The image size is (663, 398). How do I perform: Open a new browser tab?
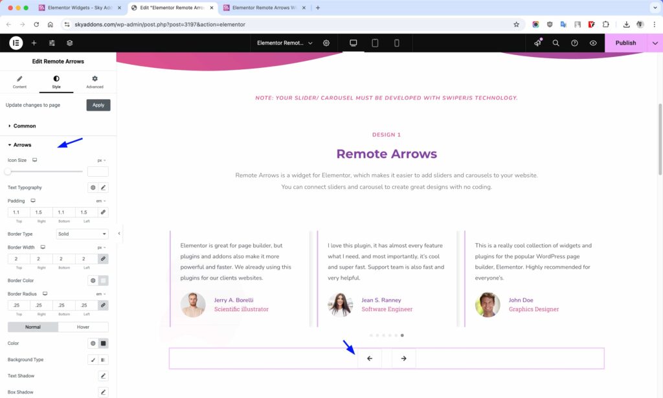pos(318,8)
